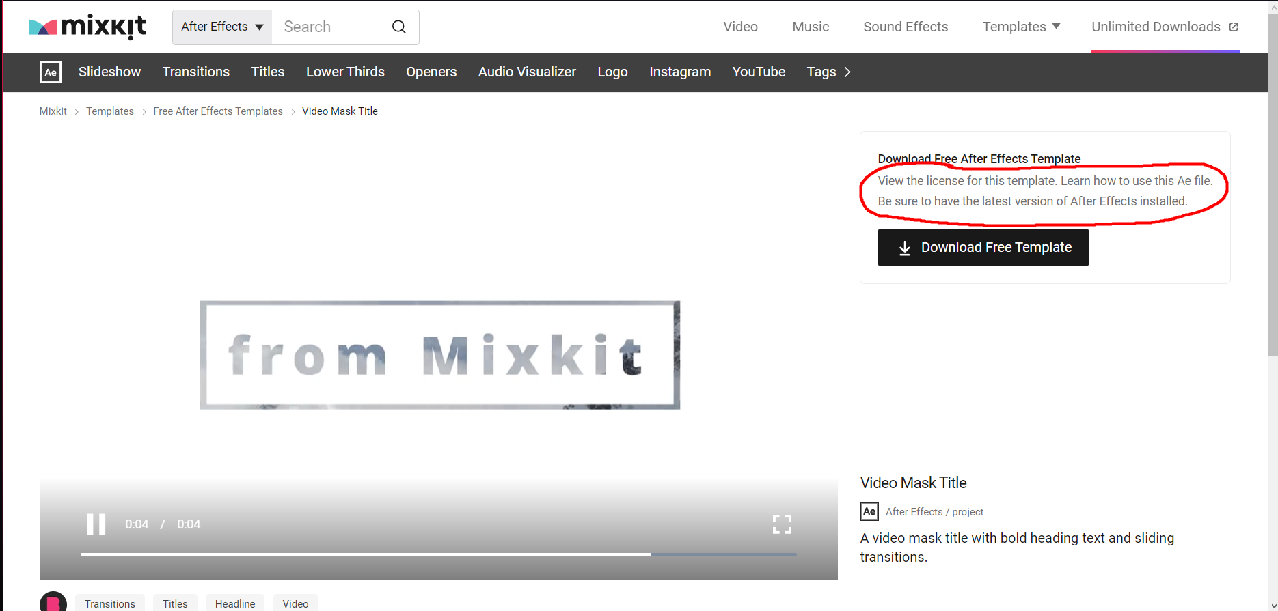This screenshot has height=611, width=1278.
Task: Open the After Effects search category dropdown
Action: pyautogui.click(x=222, y=27)
